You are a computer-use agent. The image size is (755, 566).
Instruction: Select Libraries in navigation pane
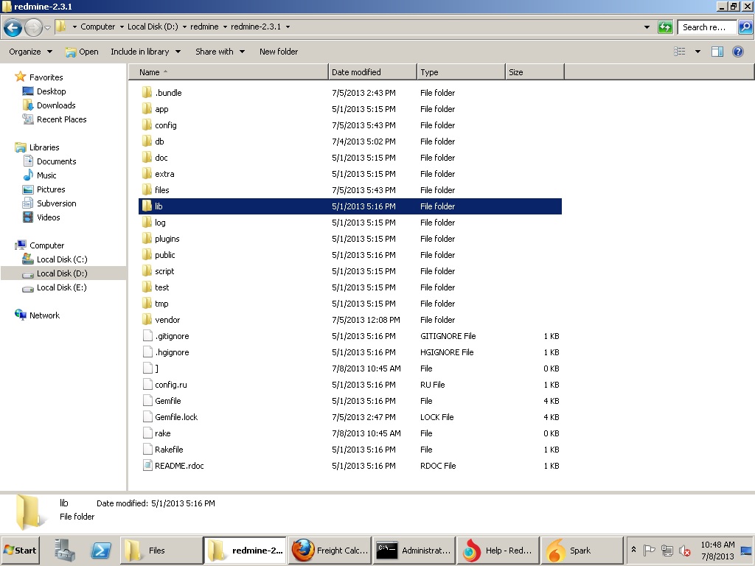(44, 147)
